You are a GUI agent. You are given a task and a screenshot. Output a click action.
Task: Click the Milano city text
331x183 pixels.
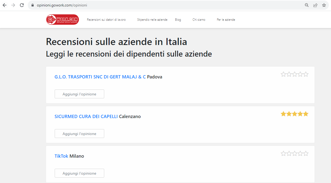pos(77,156)
